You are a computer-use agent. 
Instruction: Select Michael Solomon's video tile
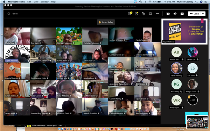69,36
